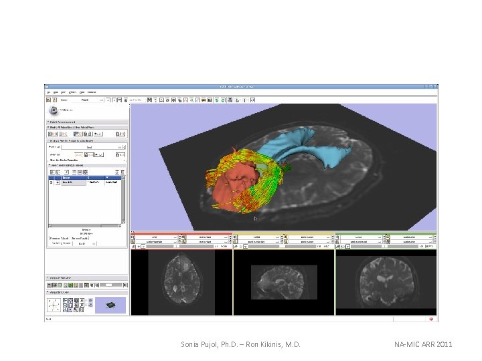Click inside the sagittal slice image
The height and width of the screenshot is (361, 482).
coord(284,282)
